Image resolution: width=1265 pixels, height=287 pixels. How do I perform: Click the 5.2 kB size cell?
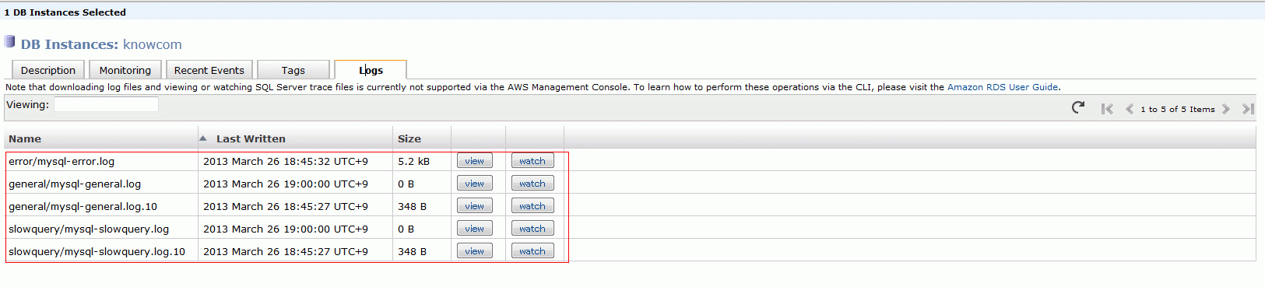tap(422, 161)
